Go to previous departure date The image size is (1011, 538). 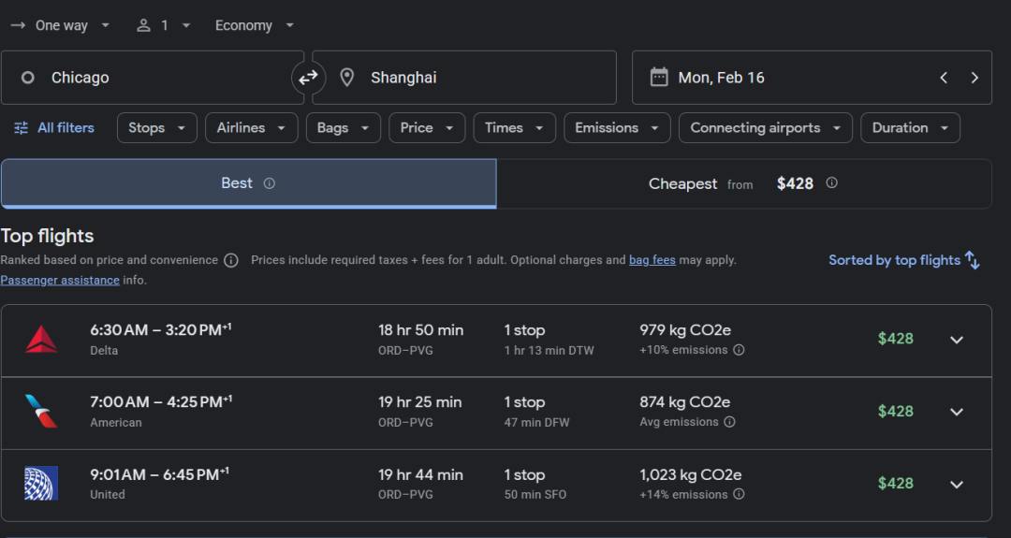[944, 78]
